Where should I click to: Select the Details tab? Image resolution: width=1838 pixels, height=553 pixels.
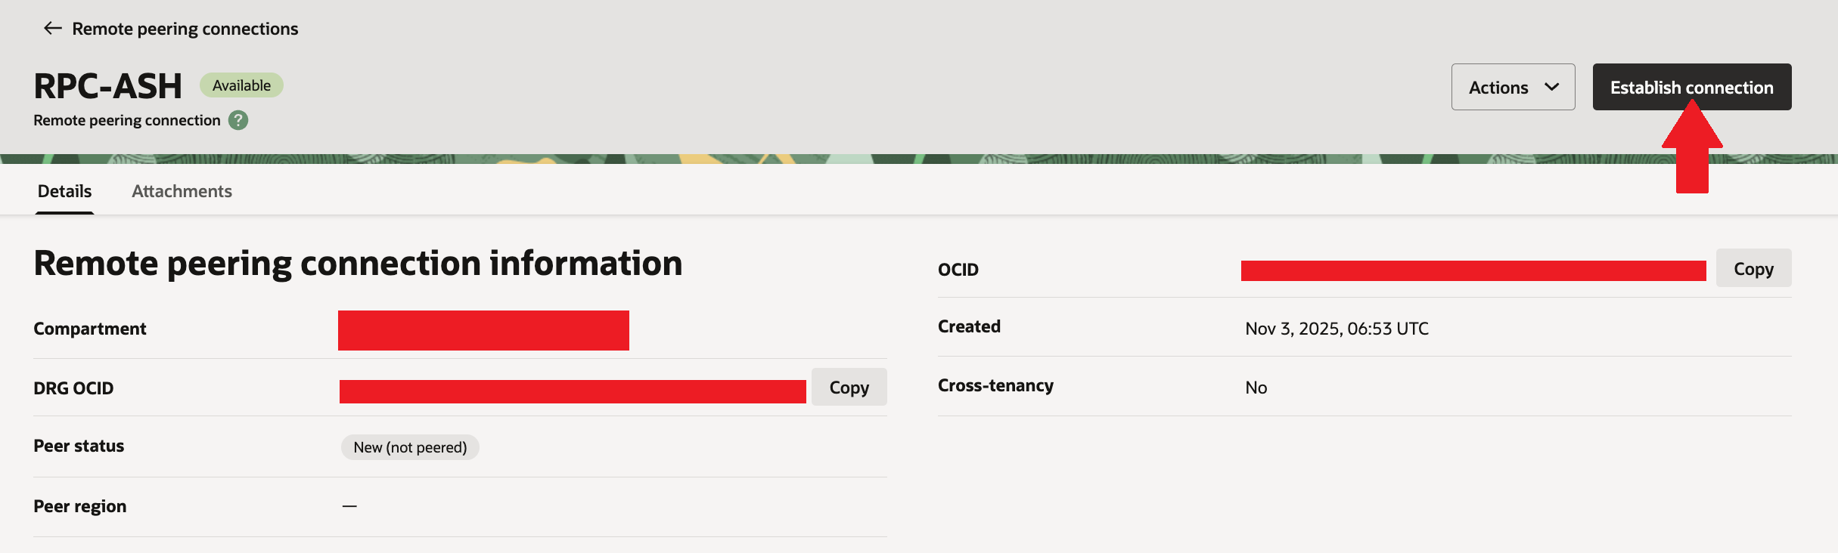(x=64, y=191)
